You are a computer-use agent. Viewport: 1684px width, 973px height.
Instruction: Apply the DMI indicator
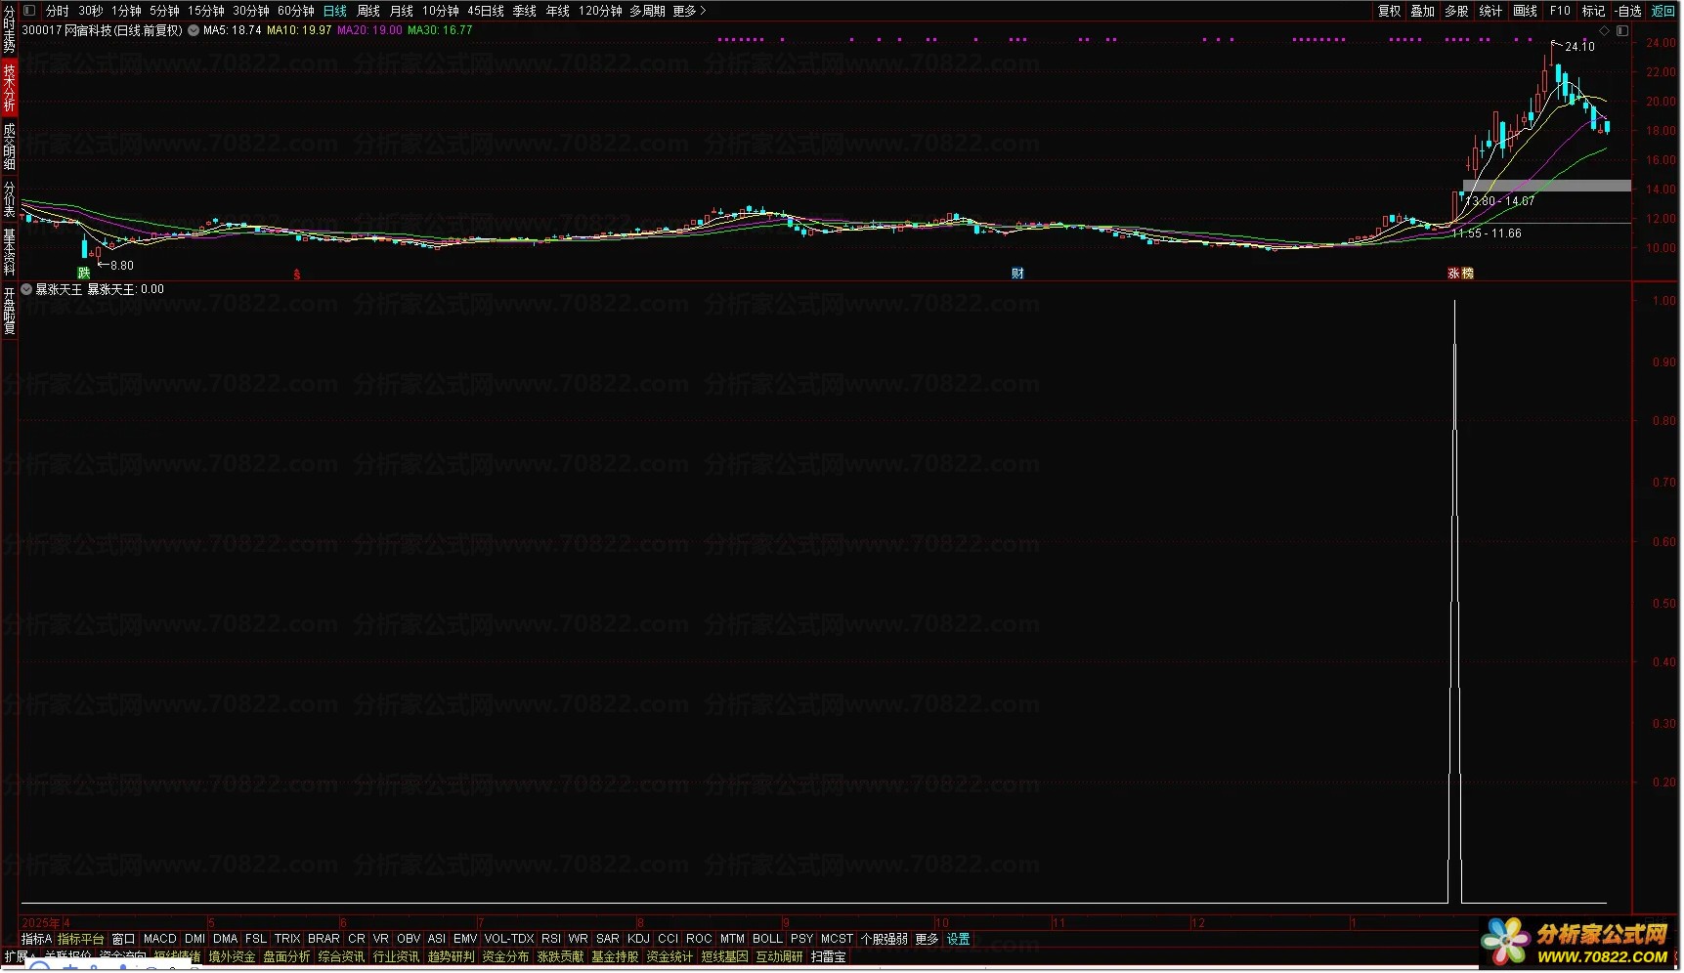click(x=194, y=939)
